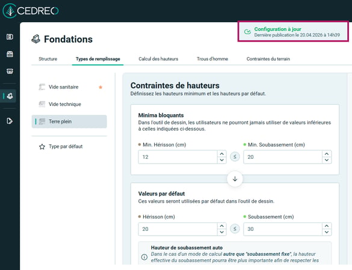Screen dimensions: 352x270
Task: Increase Min. Hérisson value with the up arrow
Action: tap(222, 154)
